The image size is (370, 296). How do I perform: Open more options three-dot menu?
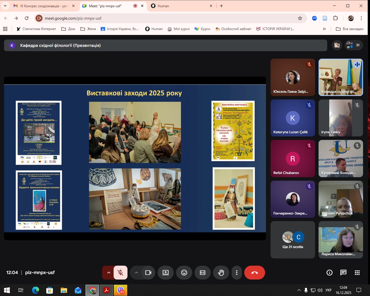(x=237, y=273)
